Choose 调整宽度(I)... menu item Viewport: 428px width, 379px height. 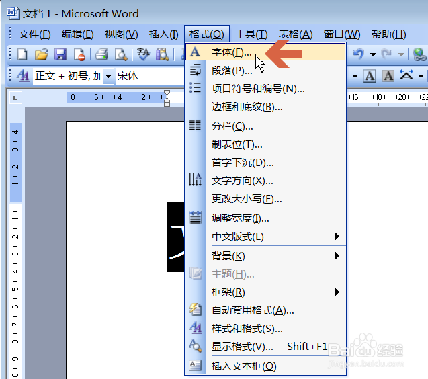click(x=265, y=218)
